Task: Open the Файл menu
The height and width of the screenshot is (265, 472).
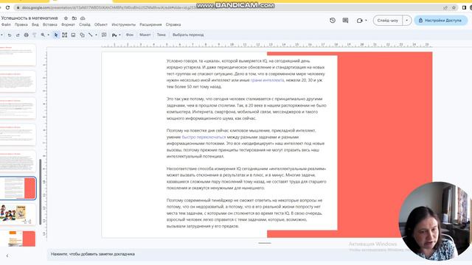Action: [6, 24]
